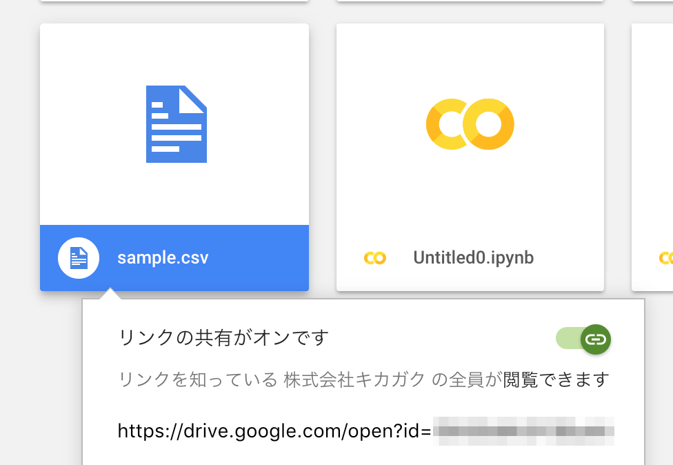673x465 pixels.
Task: Expand the sharing popup under sample.csv
Action: click(x=363, y=379)
